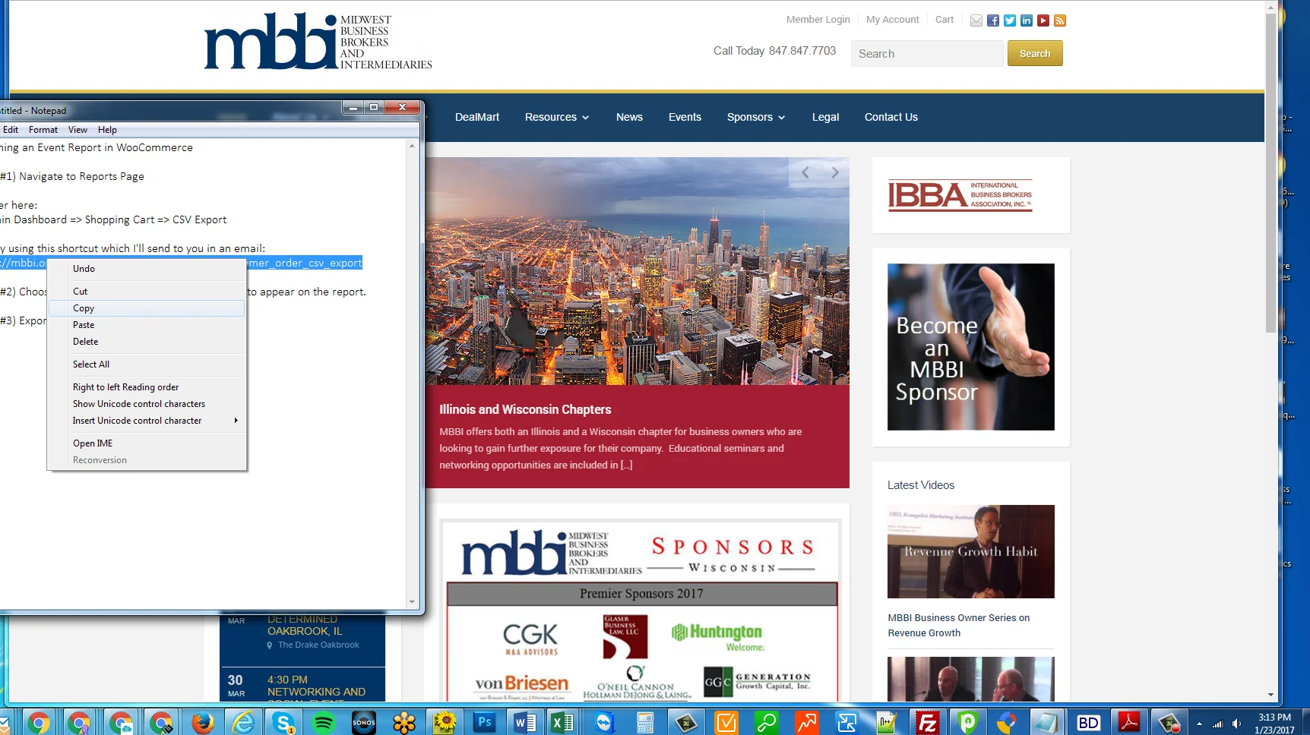Viewport: 1310px width, 735px height.
Task: Open Excel from the taskbar
Action: click(563, 722)
